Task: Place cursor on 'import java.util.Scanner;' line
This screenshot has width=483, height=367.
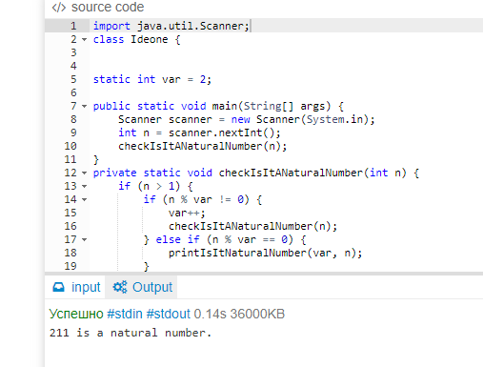Action: pos(171,26)
